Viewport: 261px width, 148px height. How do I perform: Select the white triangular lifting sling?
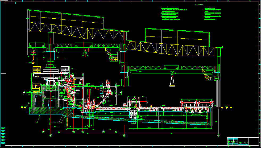point(172,81)
